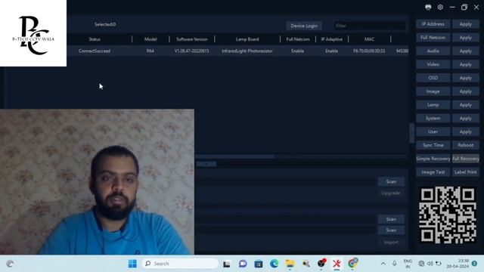Image resolution: width=484 pixels, height=272 pixels.
Task: Open the volume speaker tray icon
Action: (x=430, y=264)
